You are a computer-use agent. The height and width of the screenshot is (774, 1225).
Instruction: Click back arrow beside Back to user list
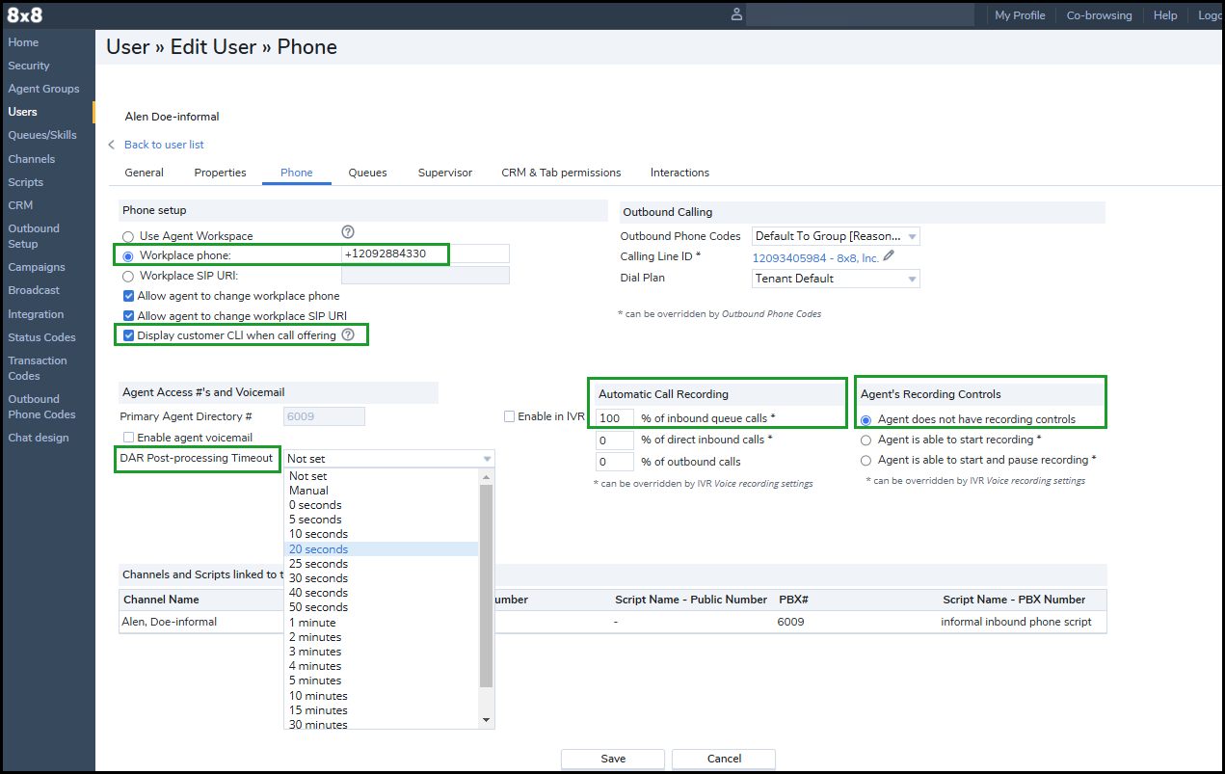(112, 145)
